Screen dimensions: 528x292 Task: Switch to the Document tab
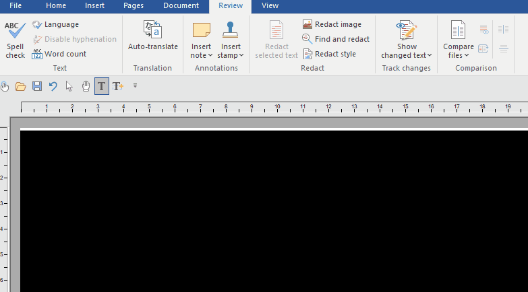tap(181, 6)
